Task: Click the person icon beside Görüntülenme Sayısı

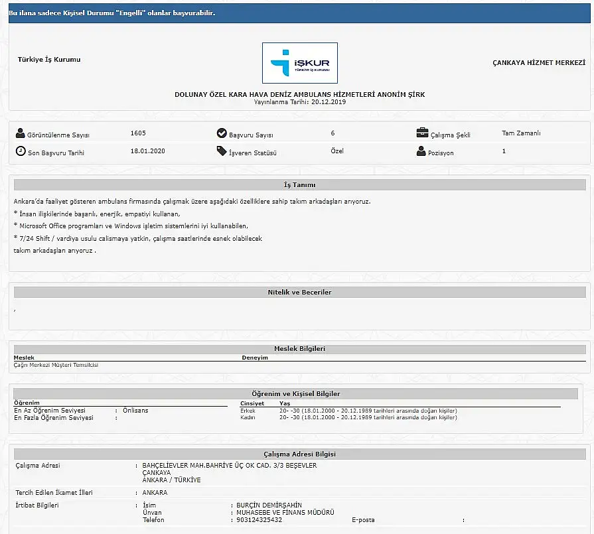Action: point(21,133)
